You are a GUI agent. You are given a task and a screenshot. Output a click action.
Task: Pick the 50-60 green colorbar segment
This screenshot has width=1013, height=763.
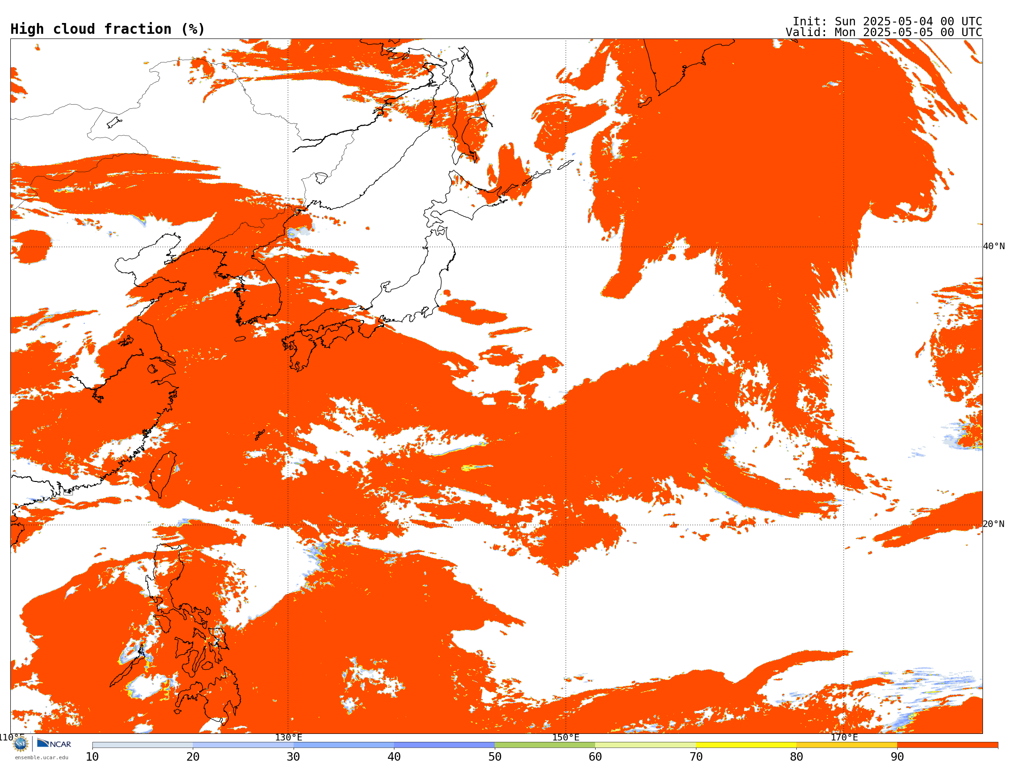point(545,745)
